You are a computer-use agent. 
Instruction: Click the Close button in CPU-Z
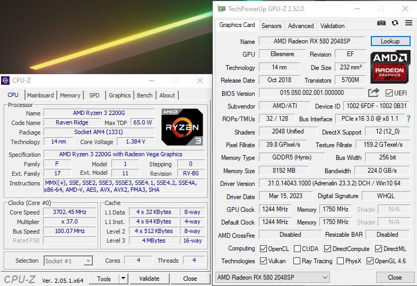coord(190,279)
